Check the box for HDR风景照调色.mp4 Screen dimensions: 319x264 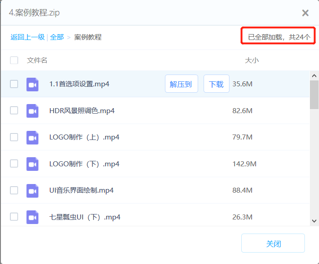pyautogui.click(x=14, y=110)
